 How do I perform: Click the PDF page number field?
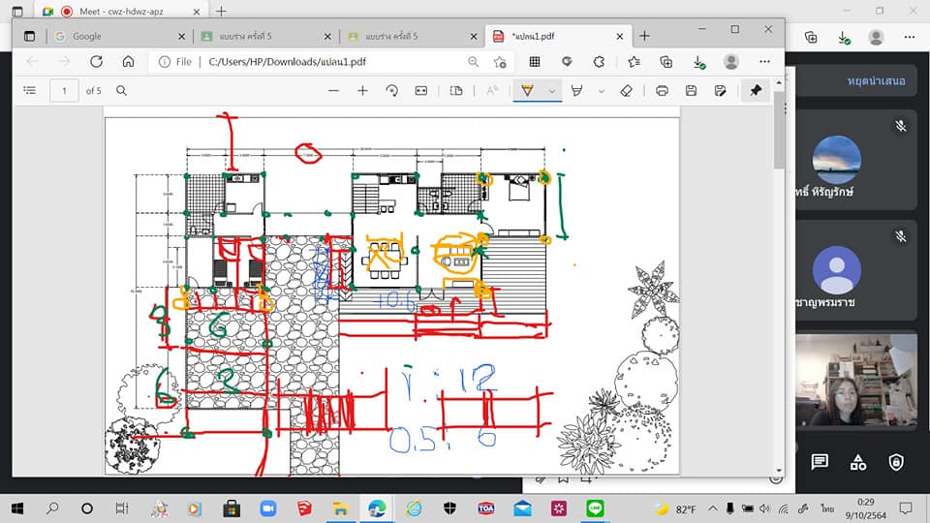65,90
